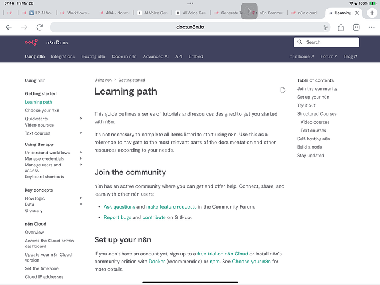This screenshot has height=285, width=380.
Task: Click the multitasking three dots at top
Action: [190, 3]
